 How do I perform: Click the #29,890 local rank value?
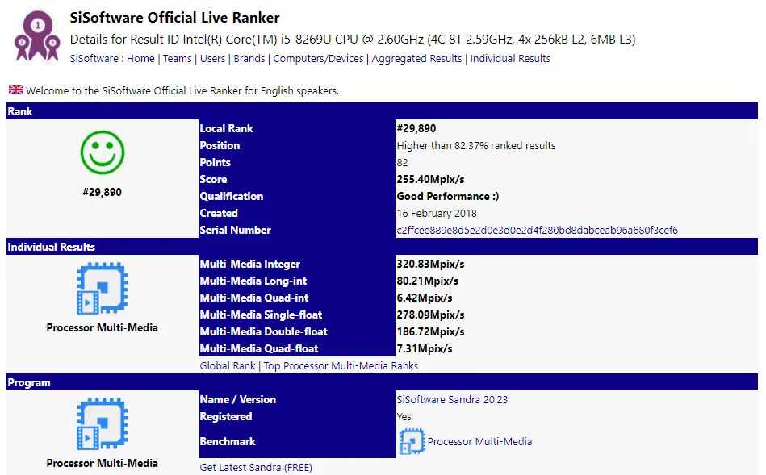click(416, 128)
